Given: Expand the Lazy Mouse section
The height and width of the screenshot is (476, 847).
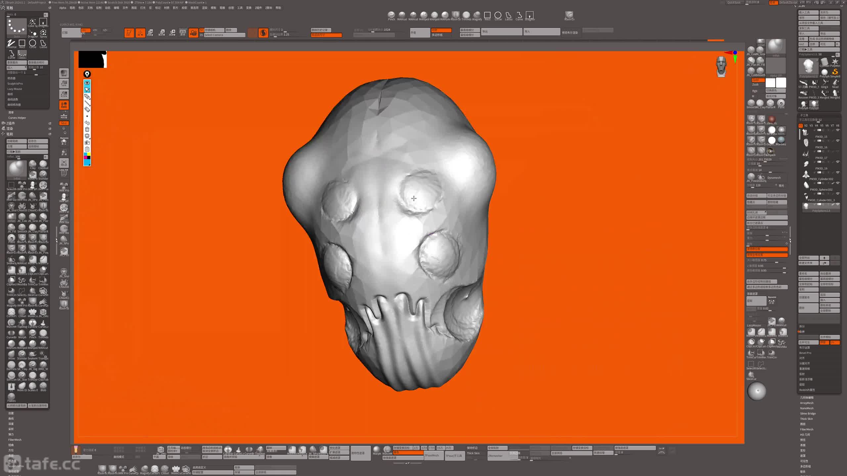Looking at the screenshot, I should tap(15, 89).
